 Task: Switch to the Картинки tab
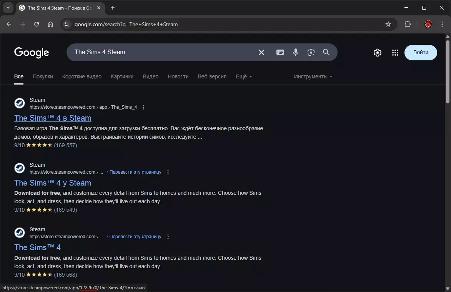(122, 76)
